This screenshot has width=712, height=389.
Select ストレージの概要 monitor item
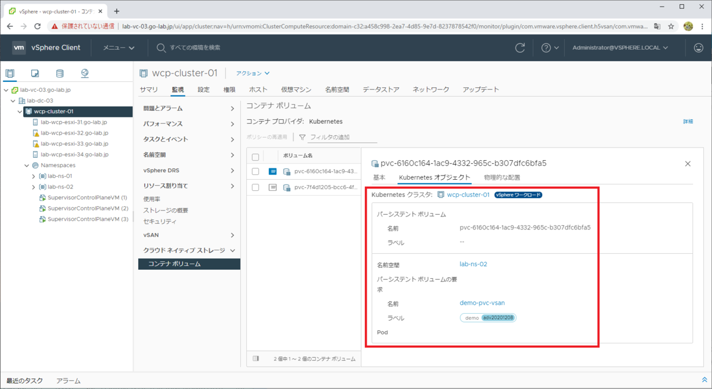(x=166, y=211)
